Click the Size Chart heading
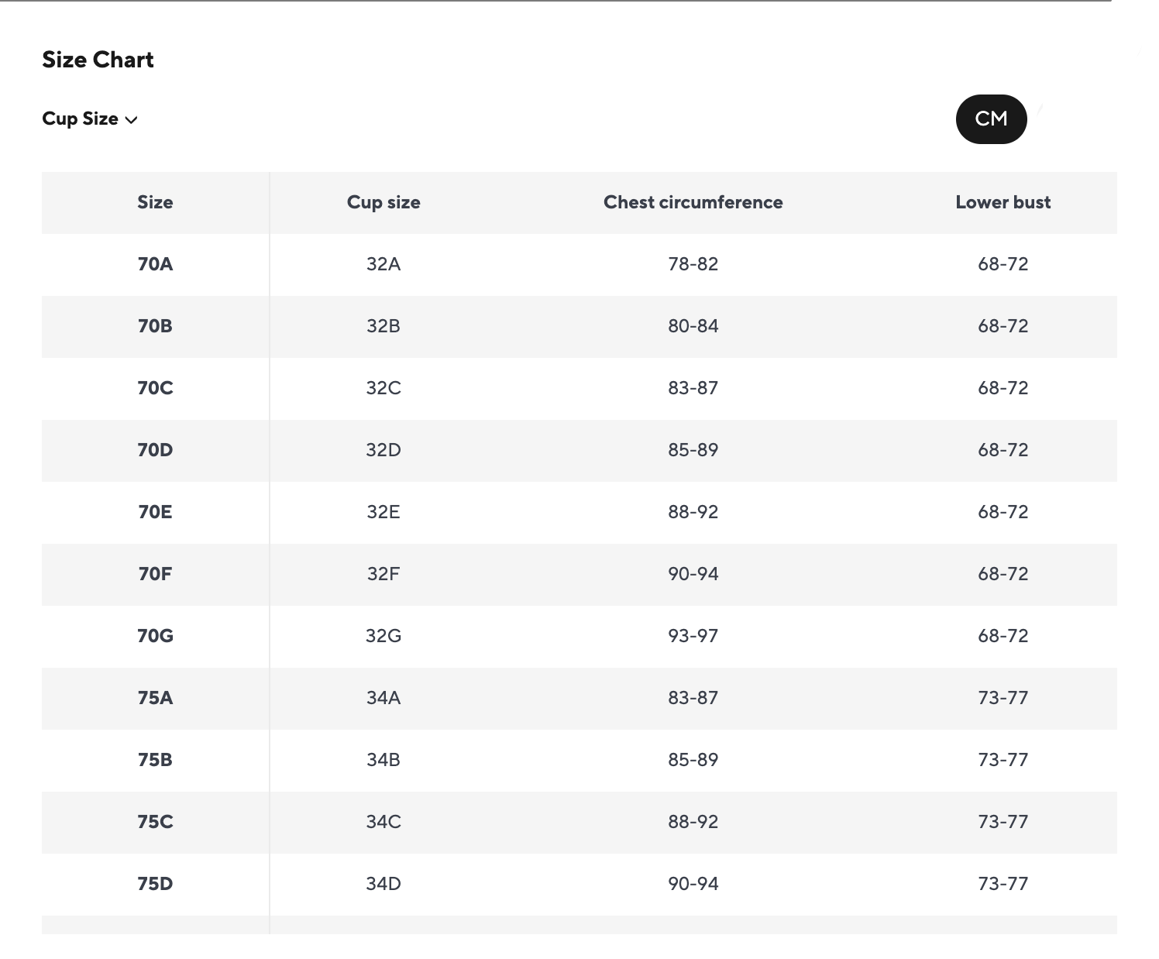Screen dimensions: 1159x959 [98, 60]
